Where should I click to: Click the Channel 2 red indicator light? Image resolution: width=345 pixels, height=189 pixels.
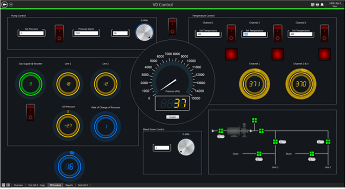[x=277, y=54]
